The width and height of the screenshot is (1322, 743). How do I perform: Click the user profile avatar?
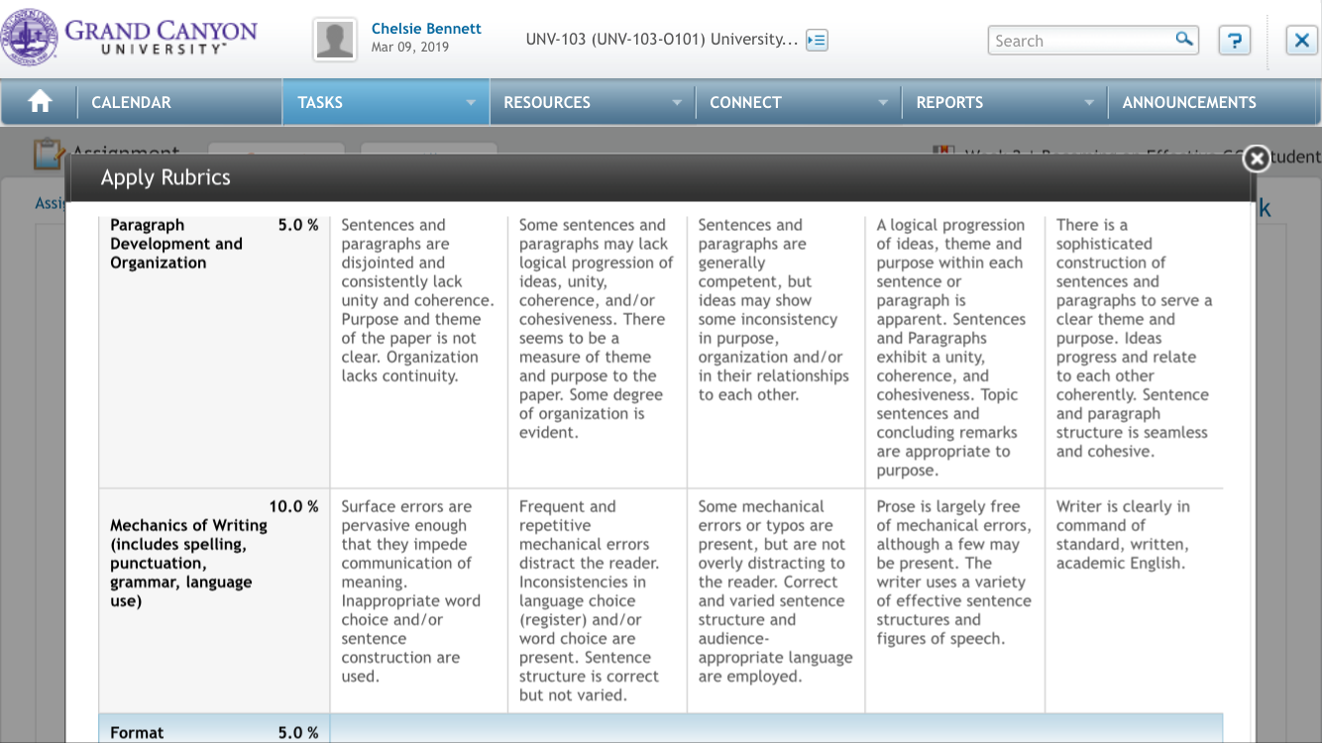335,40
